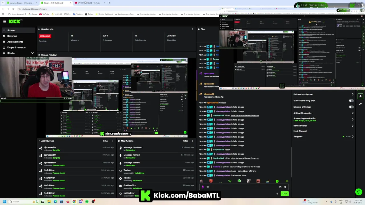
Task: Open Firefox from the taskbar
Action: tap(68, 202)
